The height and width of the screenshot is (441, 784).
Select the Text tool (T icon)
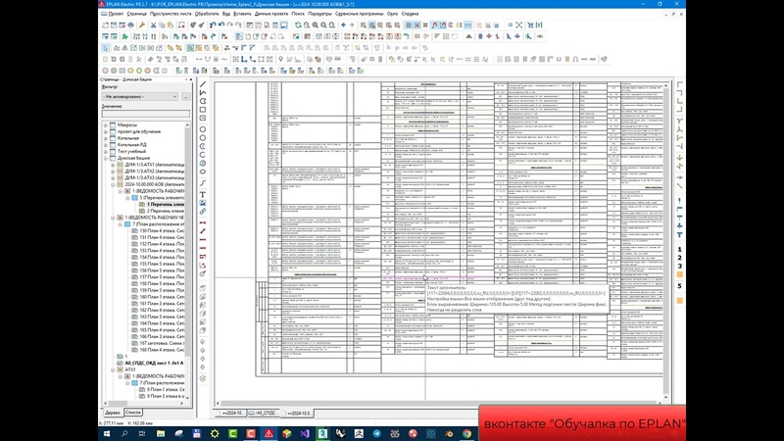pyautogui.click(x=203, y=194)
